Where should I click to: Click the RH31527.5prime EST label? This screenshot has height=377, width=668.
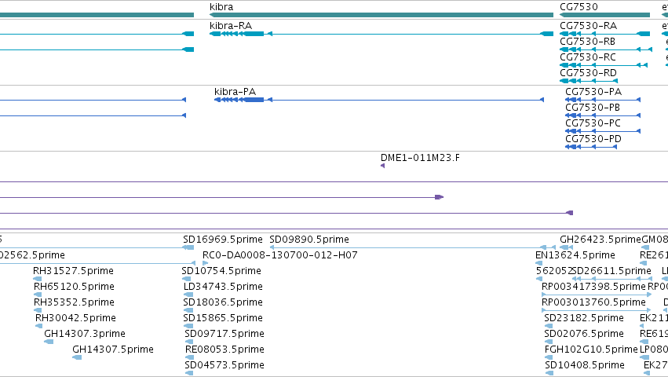(73, 271)
